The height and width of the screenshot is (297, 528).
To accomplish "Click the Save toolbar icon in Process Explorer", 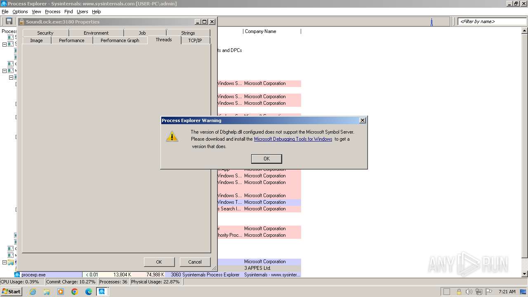I will pyautogui.click(x=9, y=21).
